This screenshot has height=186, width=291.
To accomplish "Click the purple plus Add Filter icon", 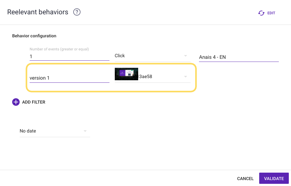I will coord(16,102).
